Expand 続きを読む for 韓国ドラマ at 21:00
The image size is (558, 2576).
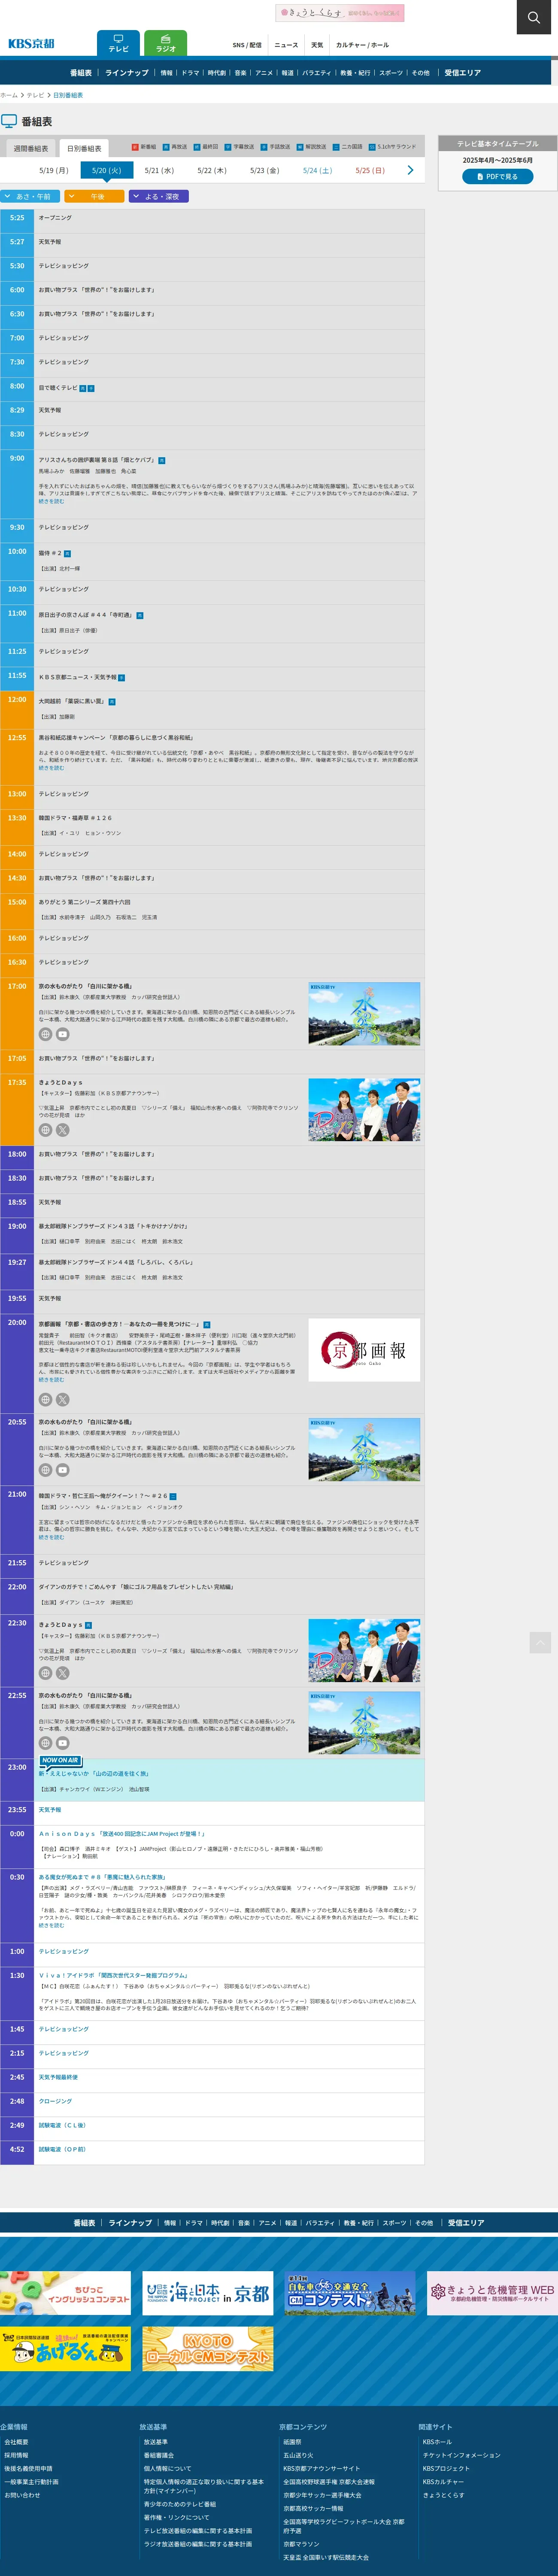(x=51, y=1536)
